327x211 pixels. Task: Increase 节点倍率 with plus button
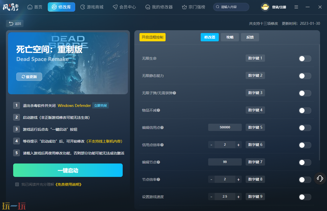pyautogui.click(x=238, y=179)
